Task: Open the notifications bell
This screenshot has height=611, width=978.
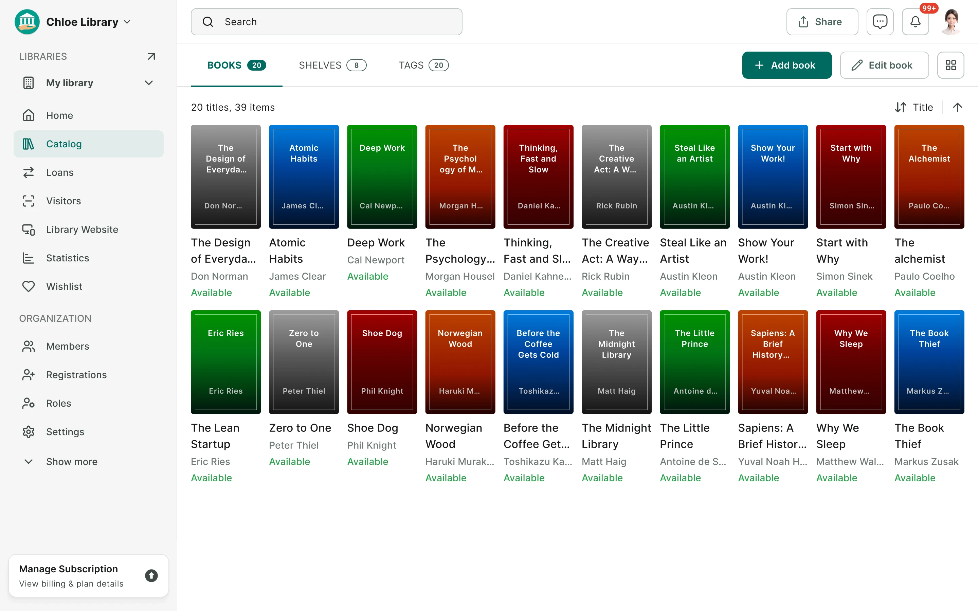Action: point(916,22)
